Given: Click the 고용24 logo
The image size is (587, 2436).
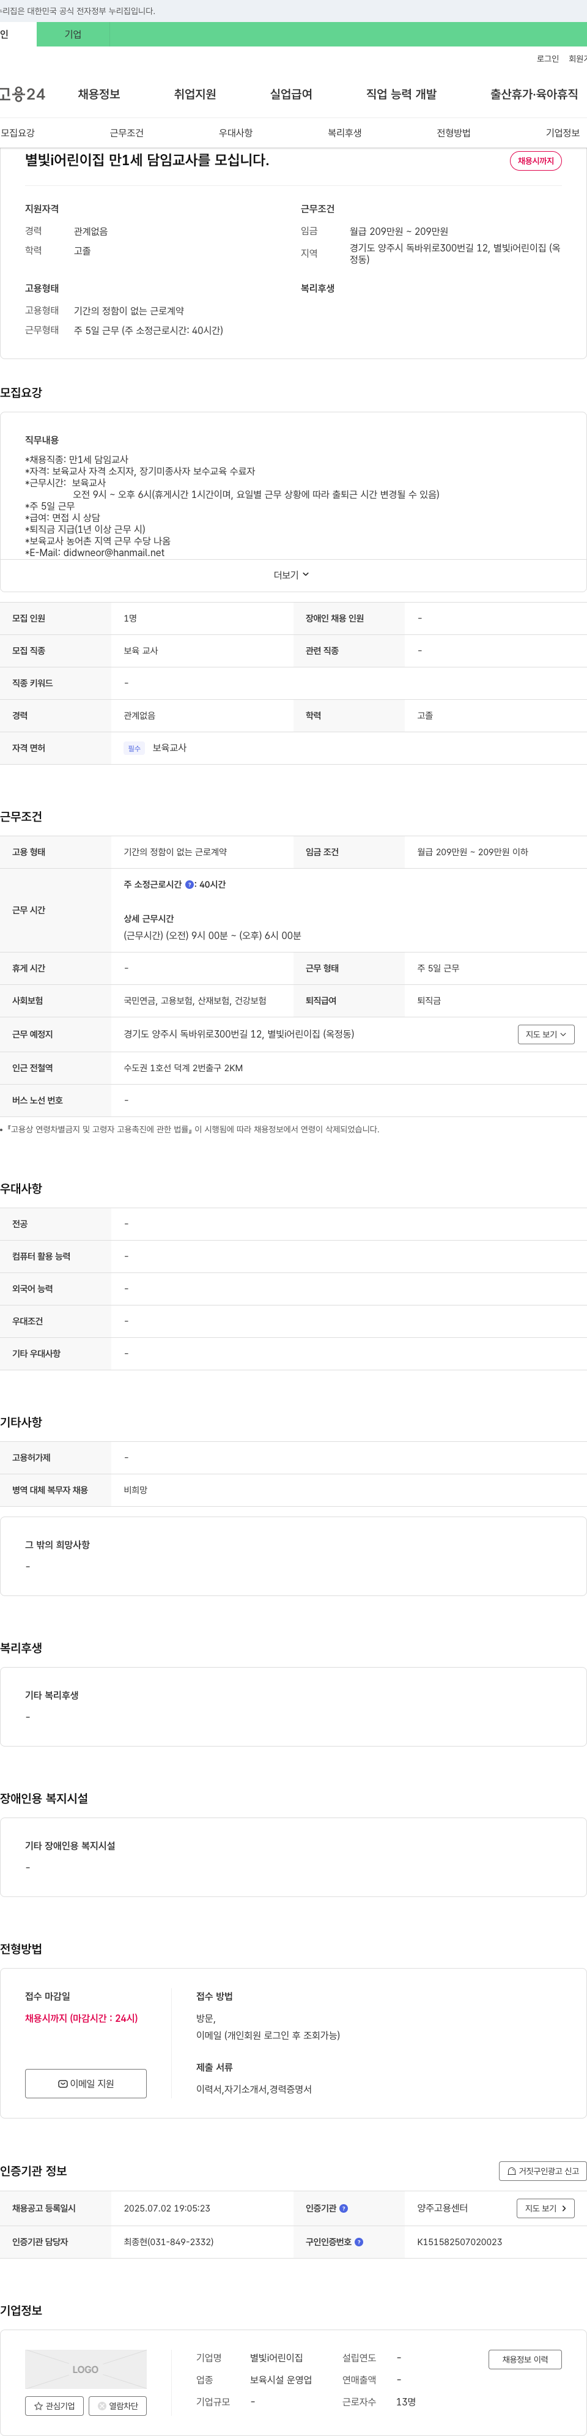Looking at the screenshot, I should [23, 94].
